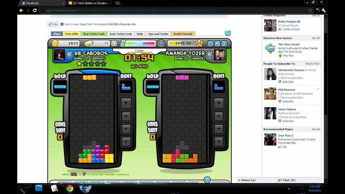Click the green Tetris Cash stack icon
345x194 pixels.
(89, 43)
